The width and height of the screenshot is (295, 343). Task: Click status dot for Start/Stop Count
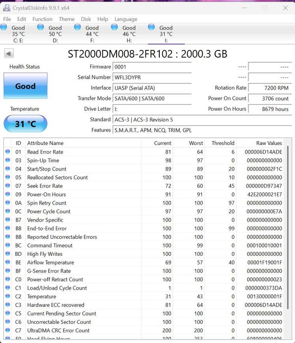[8, 169]
